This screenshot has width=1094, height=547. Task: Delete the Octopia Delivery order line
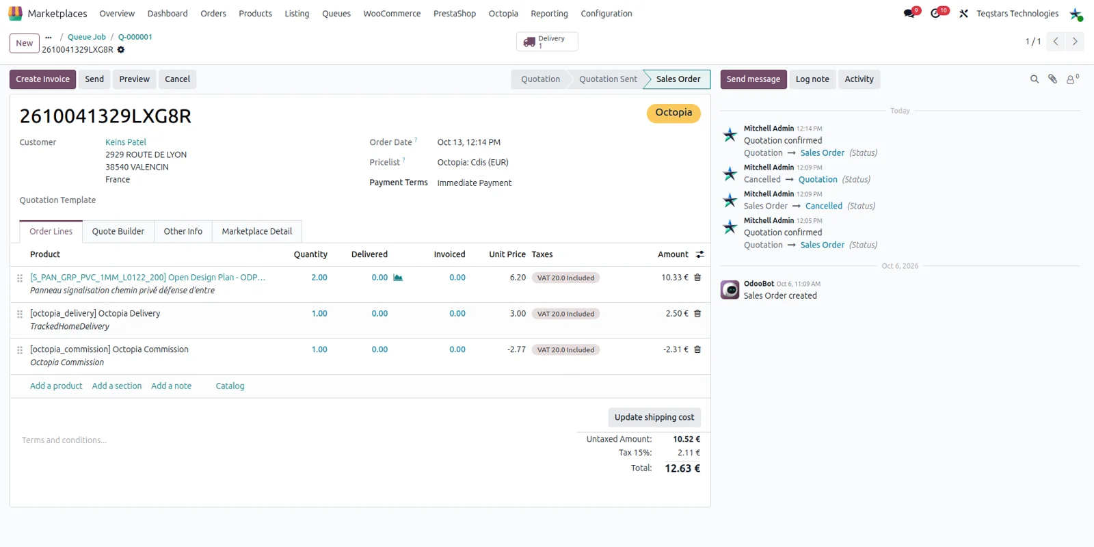[697, 314]
